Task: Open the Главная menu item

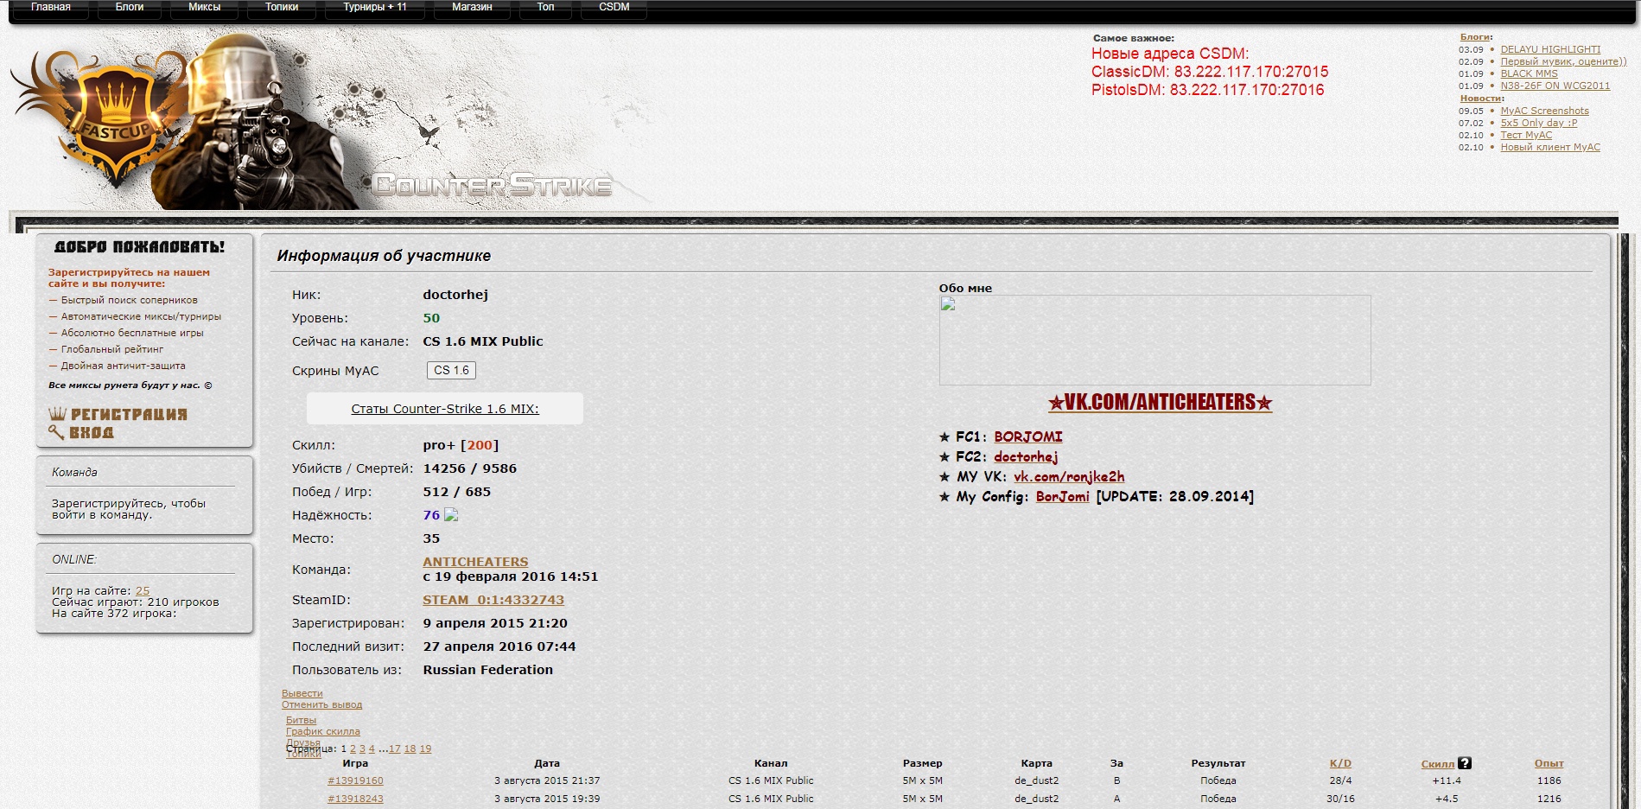Action: click(x=51, y=7)
